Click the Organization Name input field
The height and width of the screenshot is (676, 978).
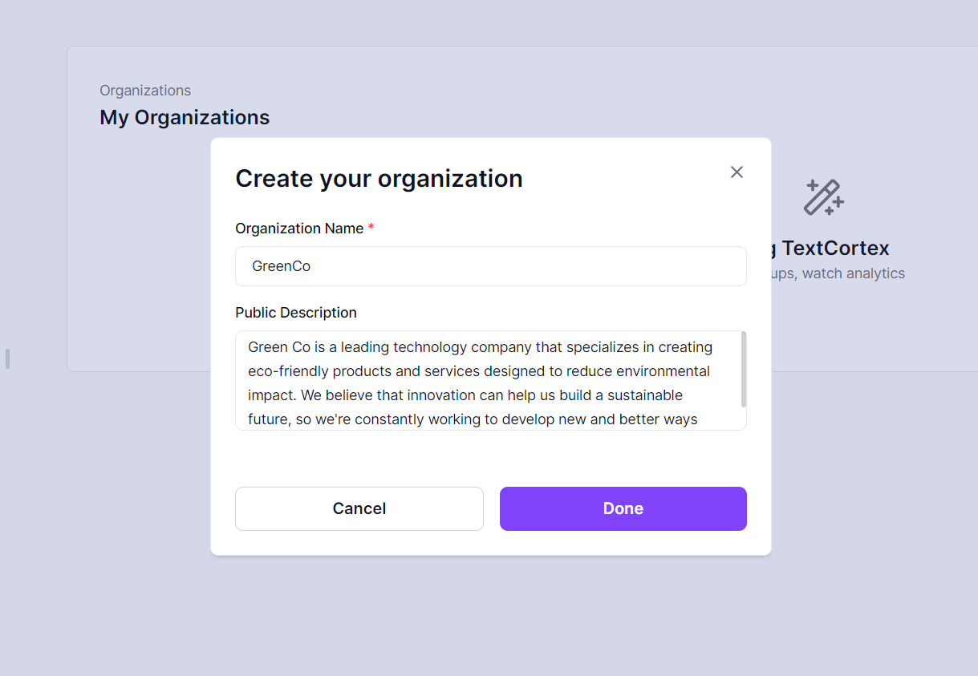[491, 266]
